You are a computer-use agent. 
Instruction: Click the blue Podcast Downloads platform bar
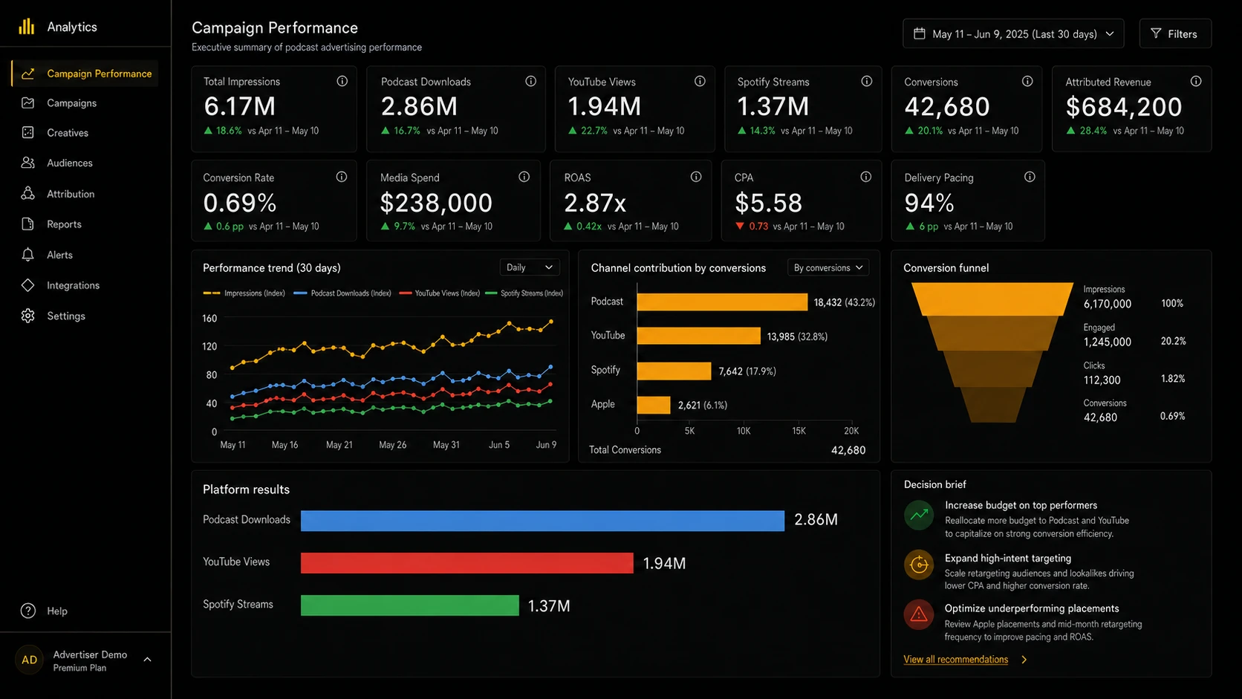[542, 521]
